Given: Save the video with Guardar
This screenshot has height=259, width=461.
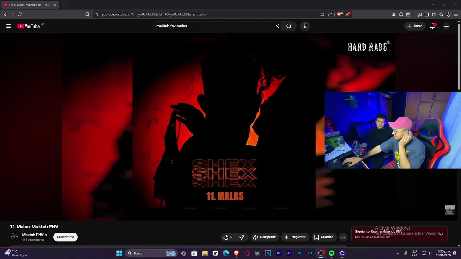Looking at the screenshot, I should click(x=323, y=237).
